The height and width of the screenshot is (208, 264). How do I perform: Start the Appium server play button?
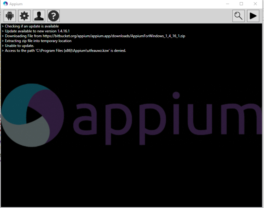[x=253, y=16]
